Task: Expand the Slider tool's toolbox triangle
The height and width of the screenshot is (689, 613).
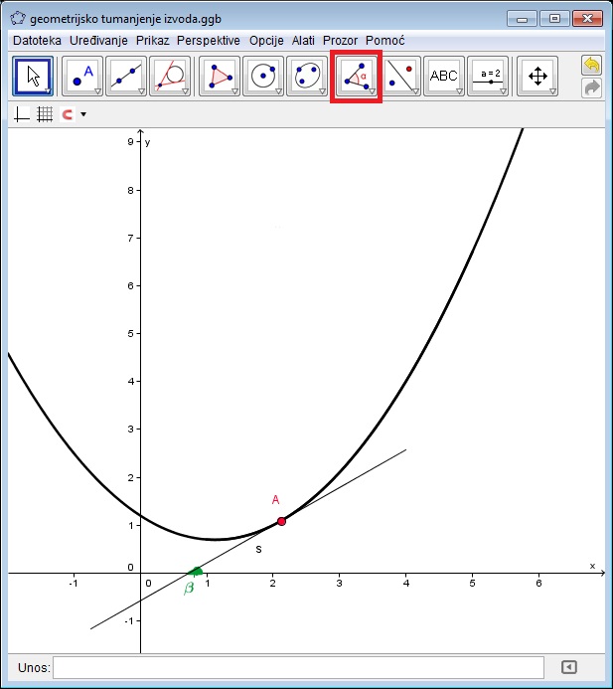Action: pyautogui.click(x=503, y=91)
